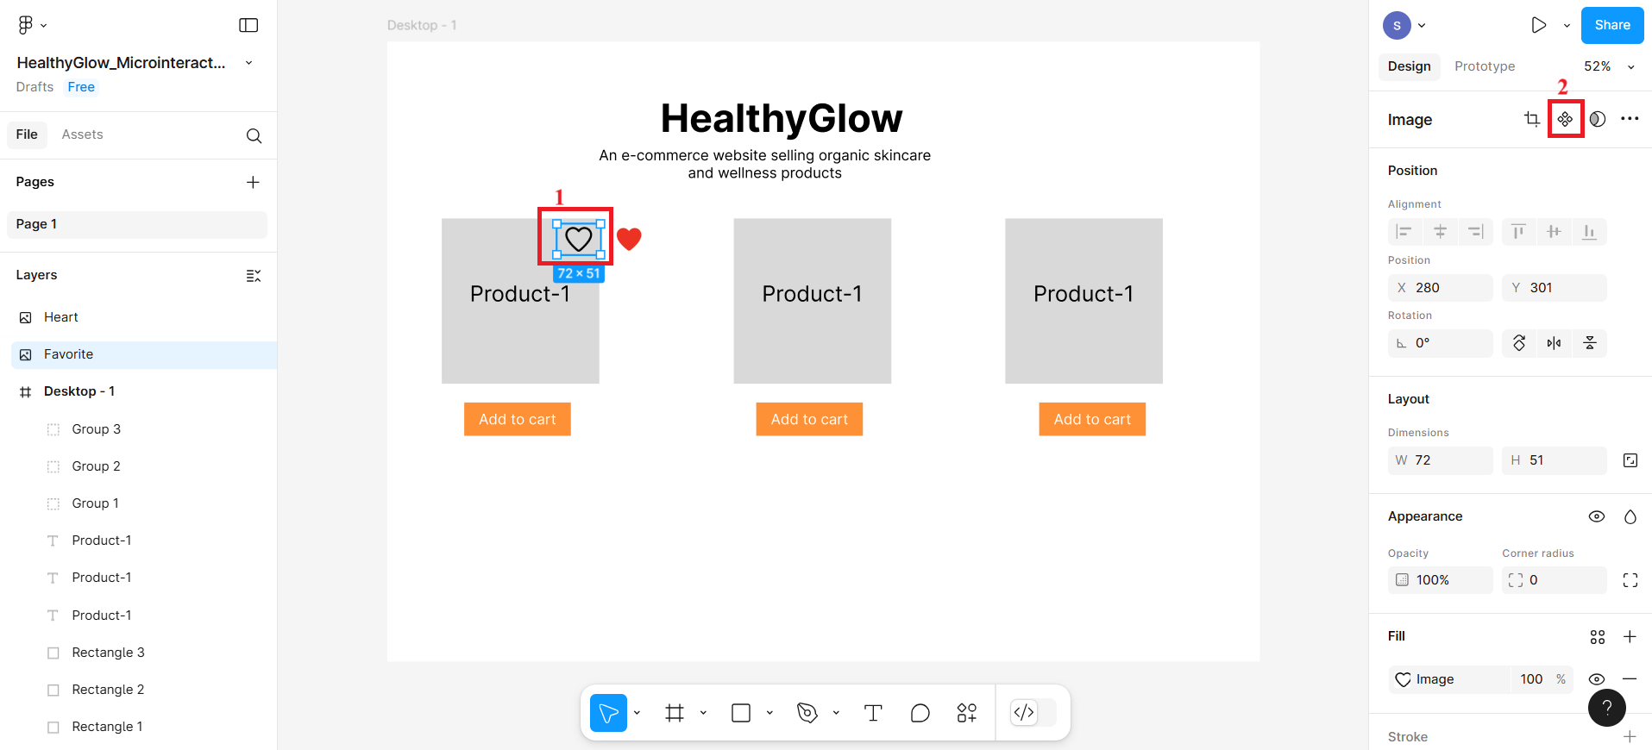Select the Comment tool
Screen dimensions: 1652x750
point(920,713)
